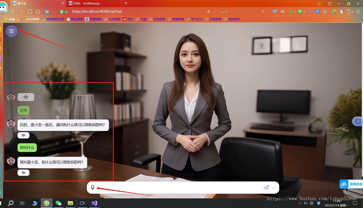Open the '数据恢复' bookmark

[x=176, y=19]
